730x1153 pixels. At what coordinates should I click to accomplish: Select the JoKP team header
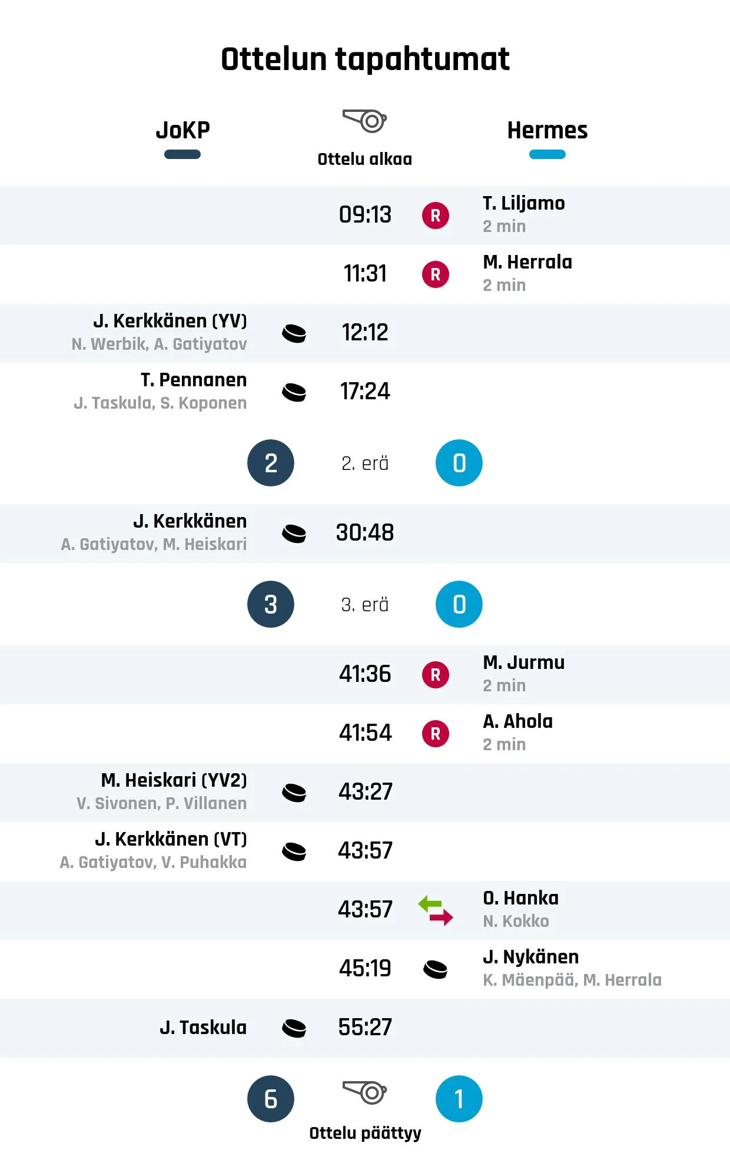coord(182,130)
